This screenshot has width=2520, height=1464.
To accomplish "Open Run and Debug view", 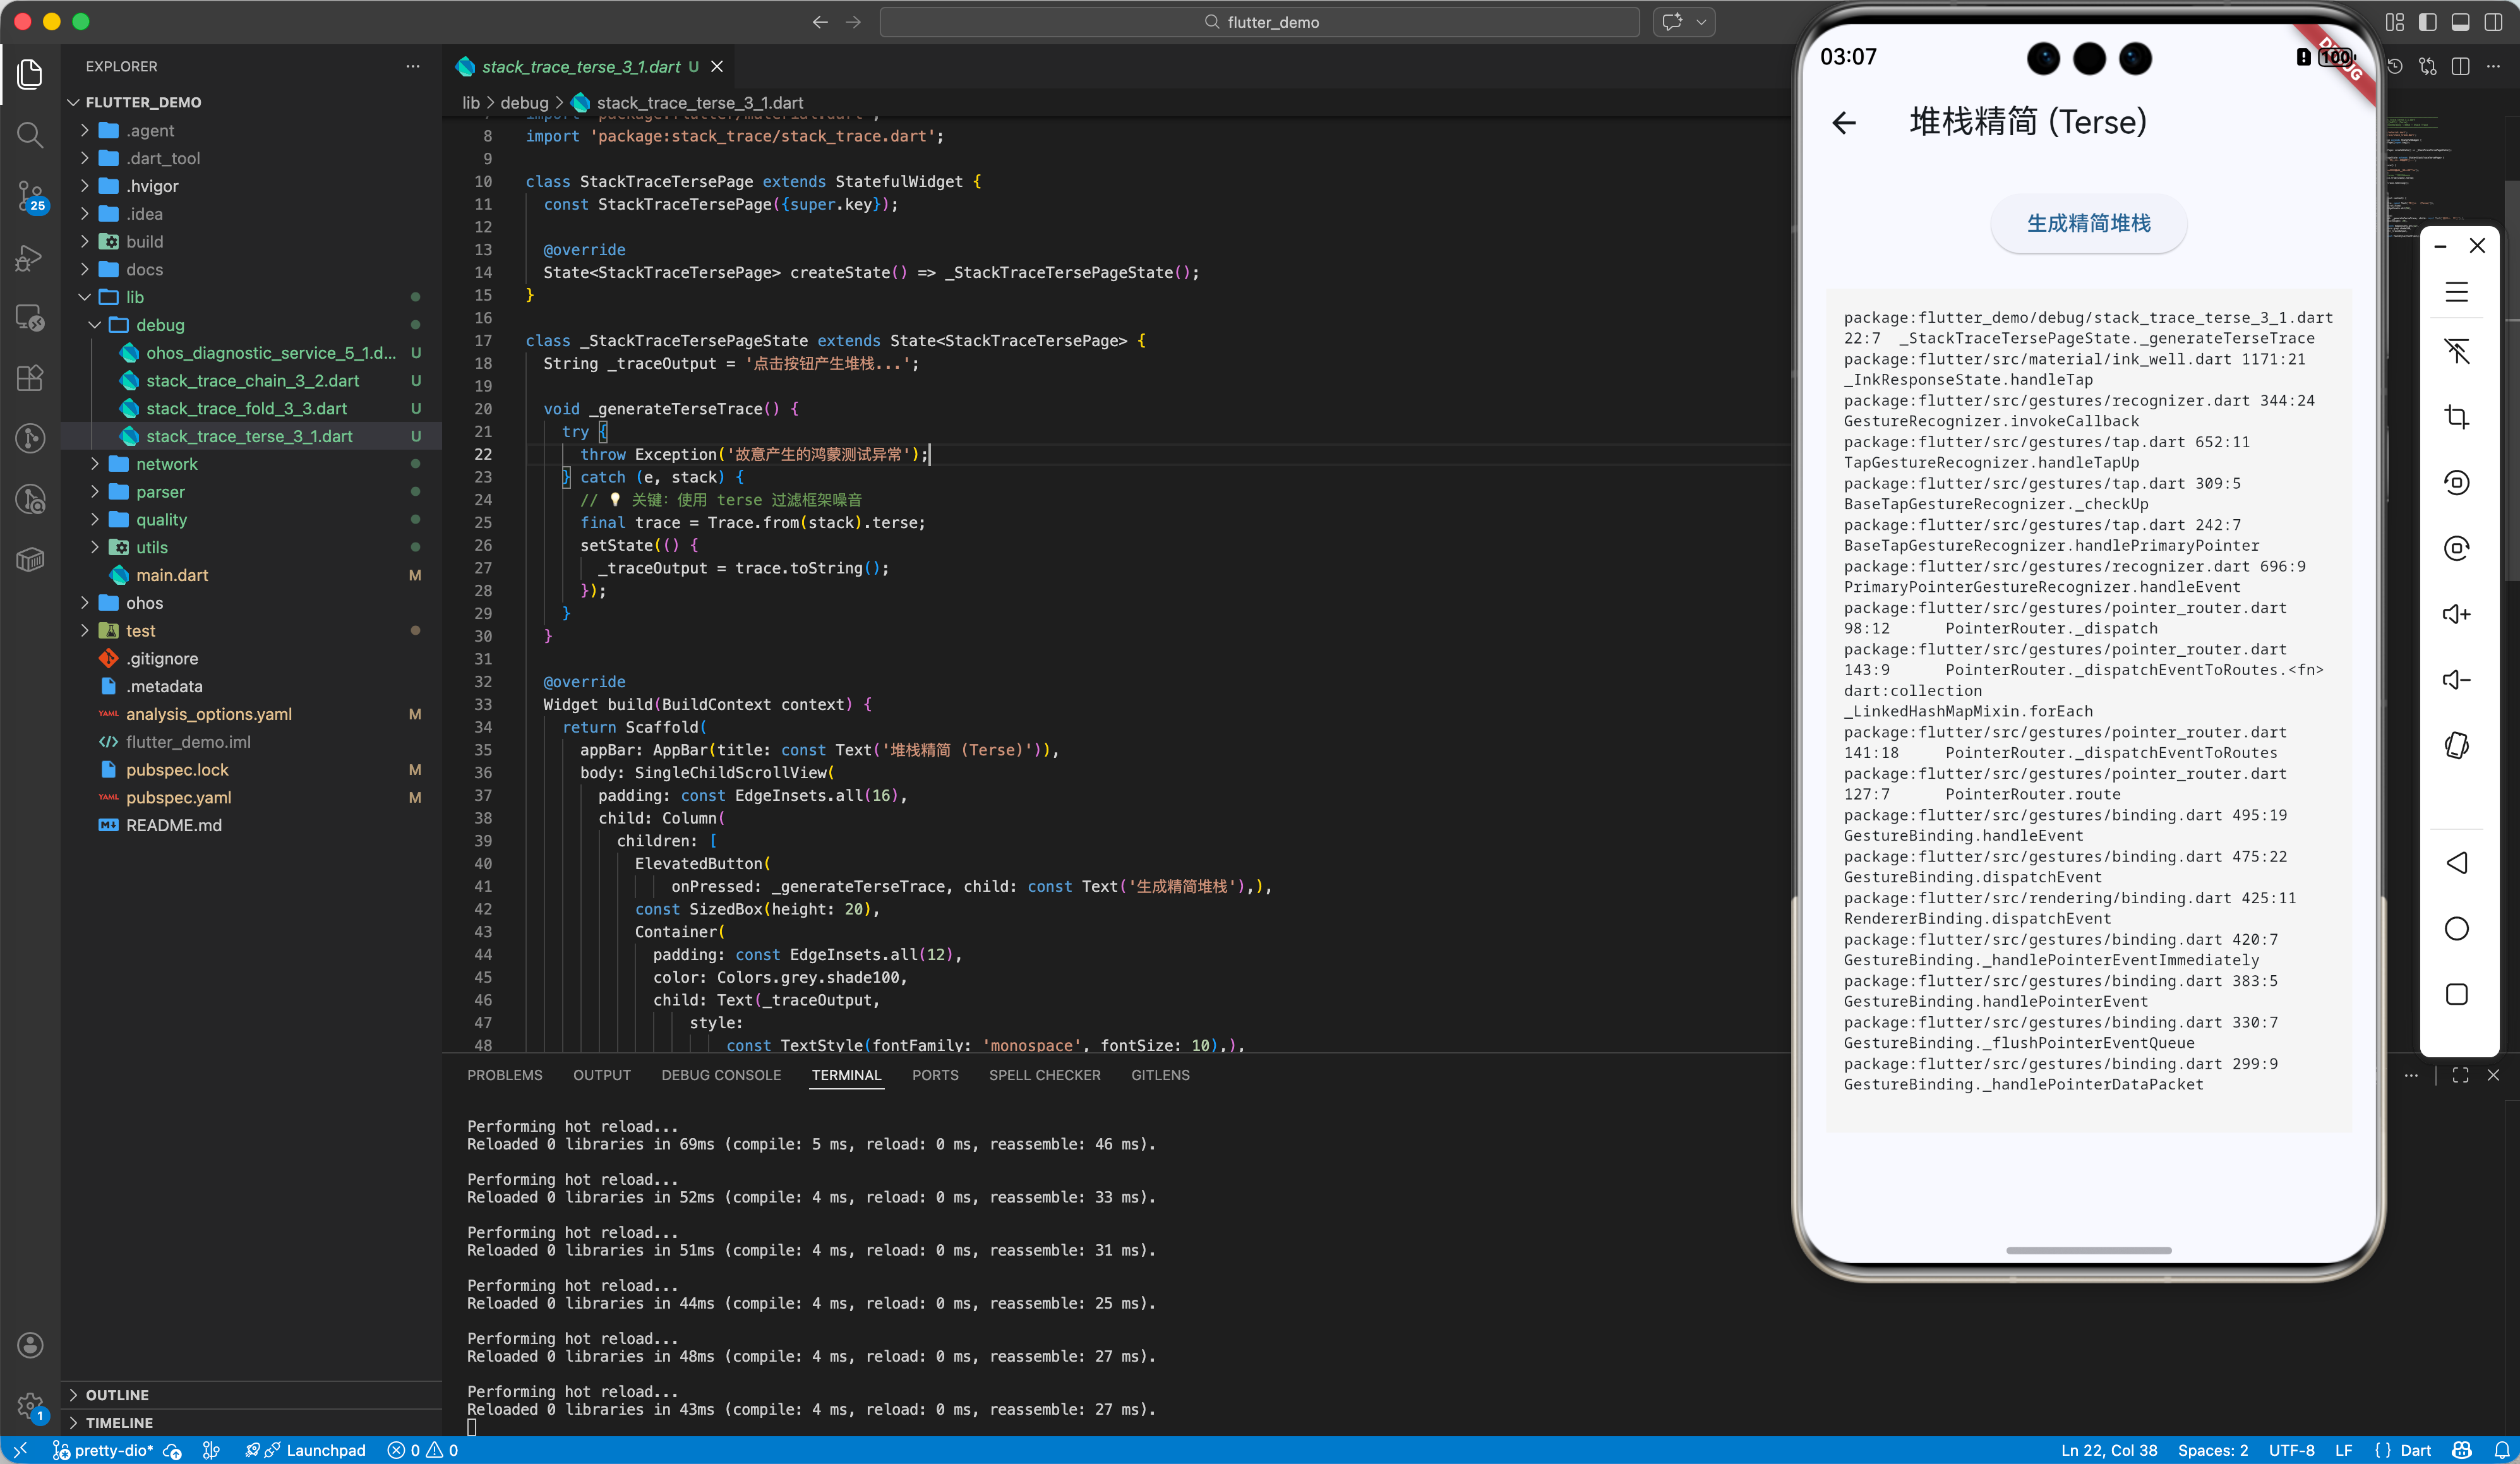I will coord(30,259).
